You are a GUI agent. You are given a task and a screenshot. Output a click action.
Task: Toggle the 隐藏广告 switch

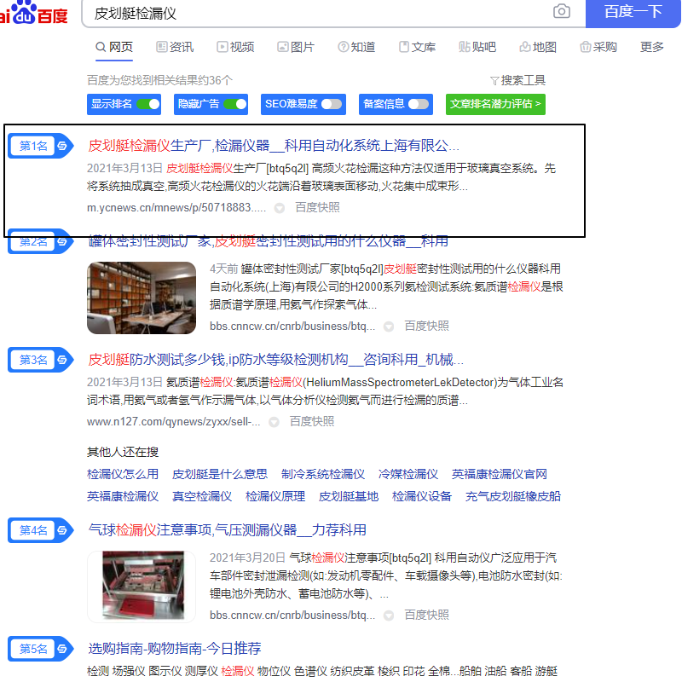pos(235,104)
